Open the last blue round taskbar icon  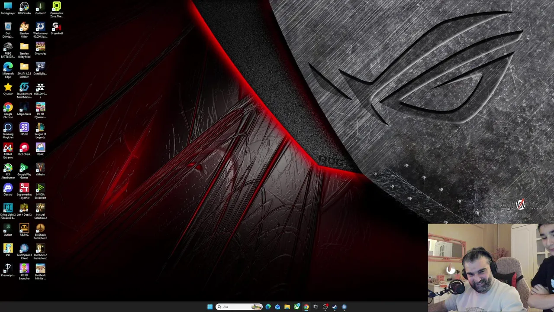[x=344, y=307]
